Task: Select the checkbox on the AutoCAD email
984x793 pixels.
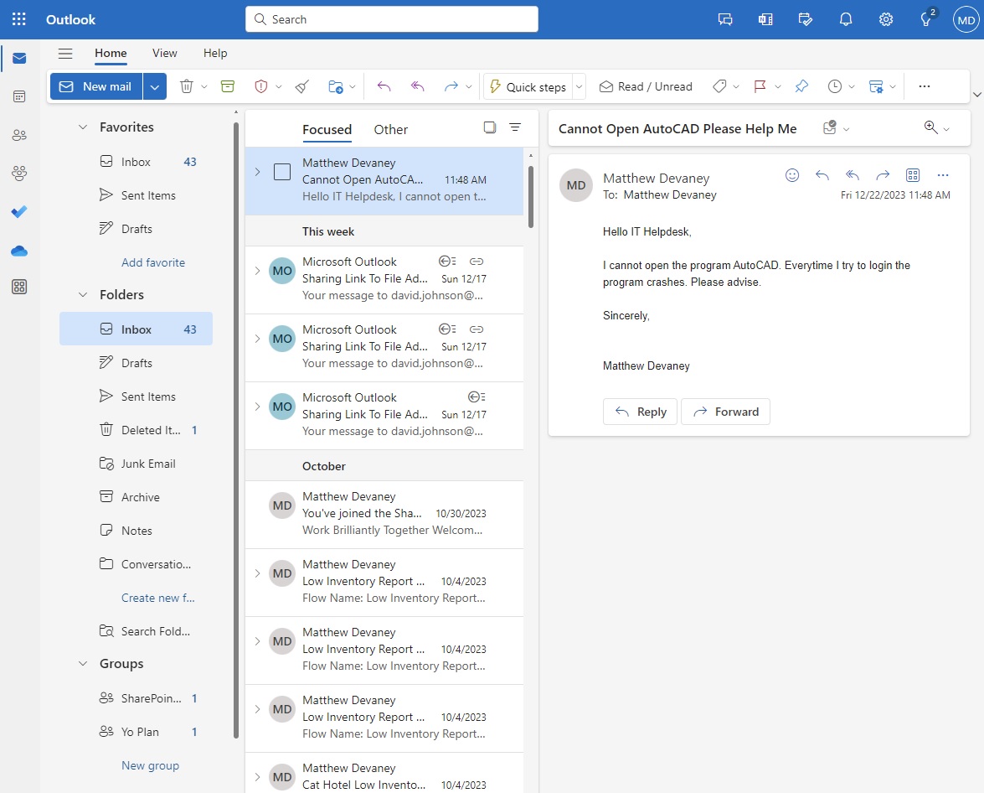Action: (x=281, y=171)
